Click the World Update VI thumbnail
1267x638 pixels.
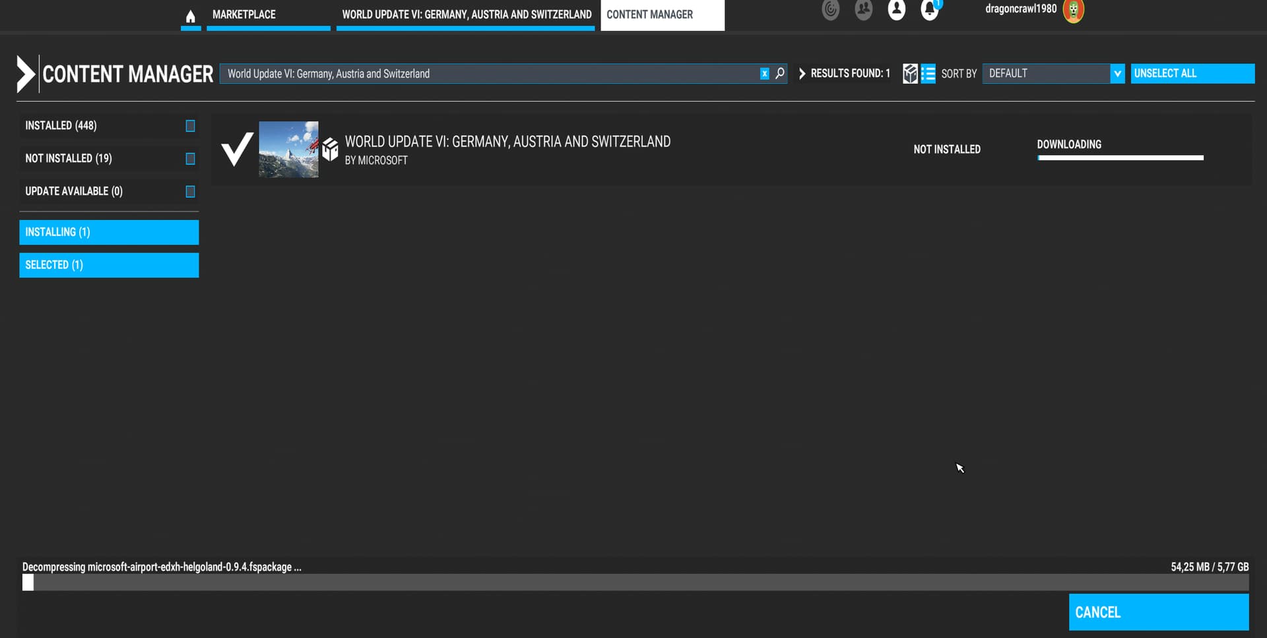click(x=288, y=149)
